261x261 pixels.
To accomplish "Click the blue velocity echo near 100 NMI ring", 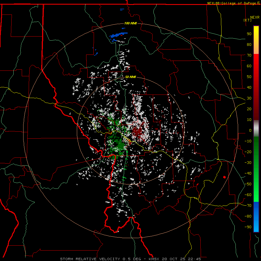I will click(118, 35).
